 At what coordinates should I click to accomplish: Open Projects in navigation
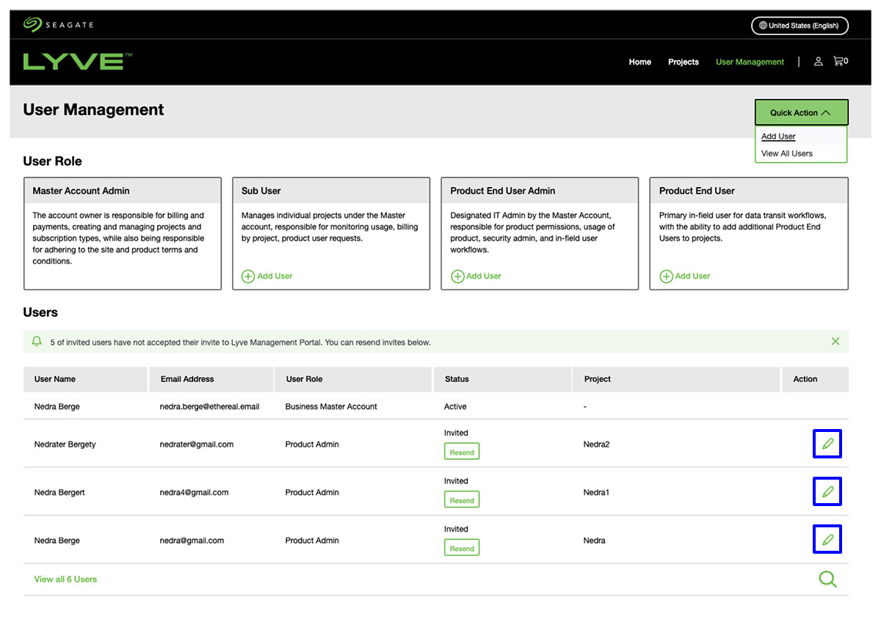[684, 62]
